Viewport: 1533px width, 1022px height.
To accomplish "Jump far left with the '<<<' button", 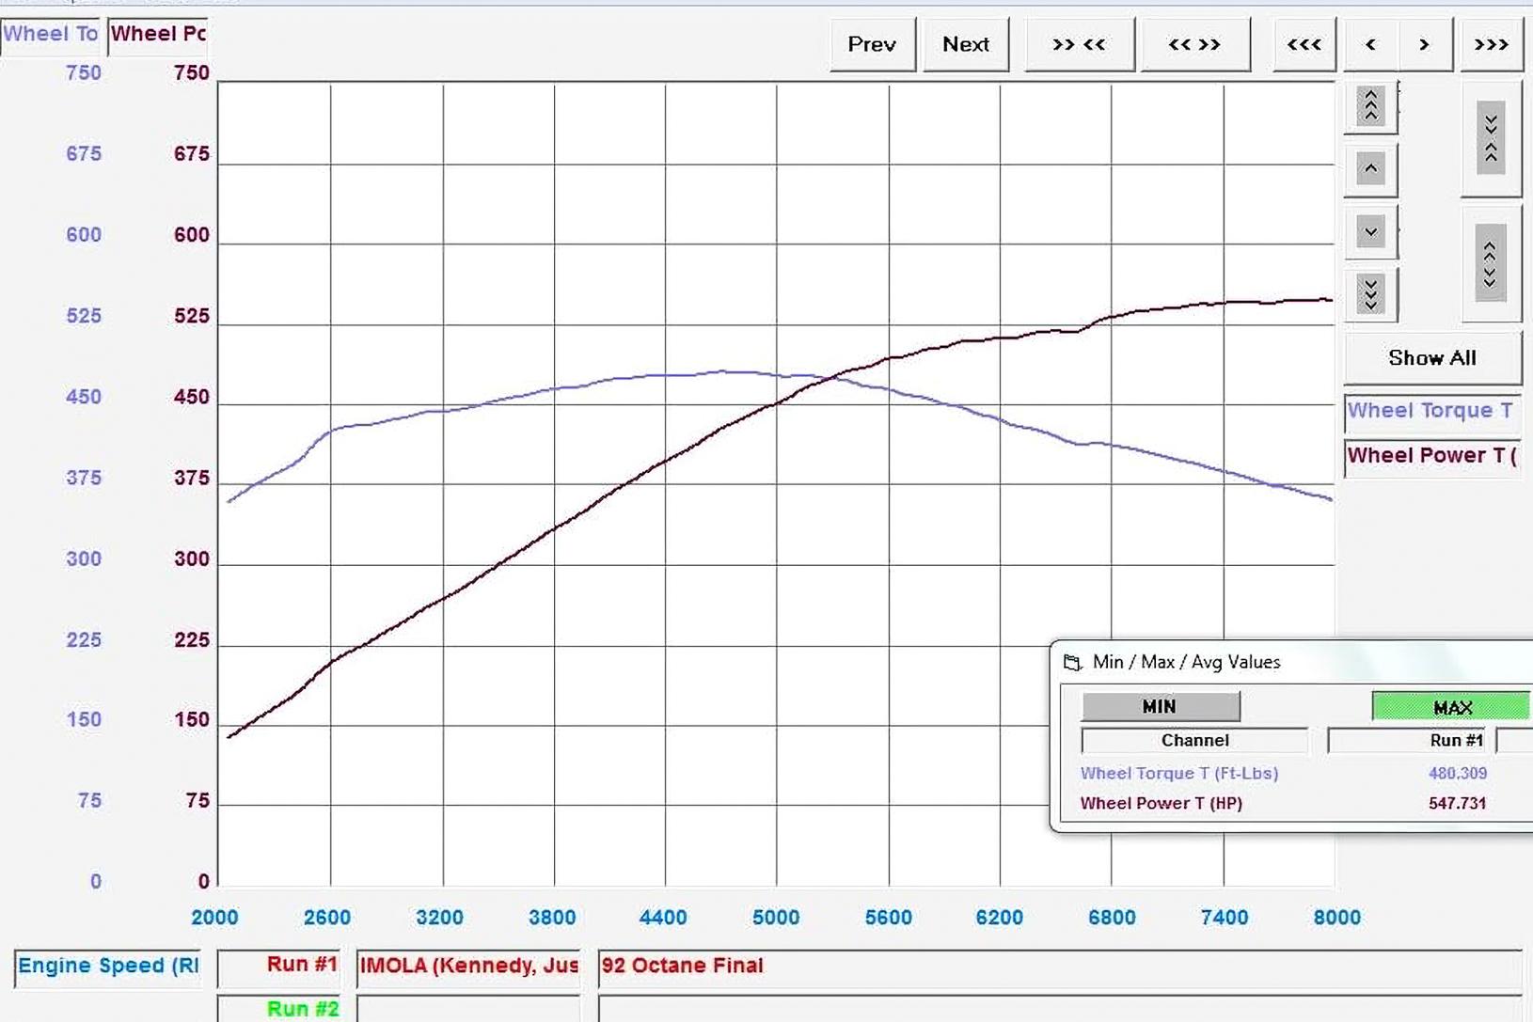I will coord(1304,44).
